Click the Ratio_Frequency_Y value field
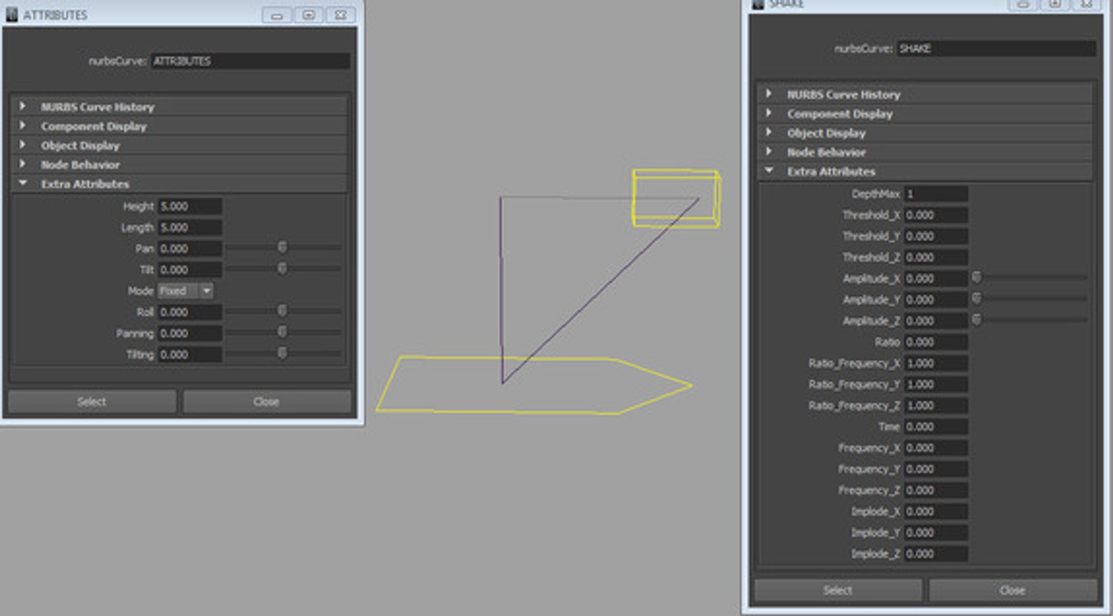The image size is (1113, 616). [x=936, y=384]
